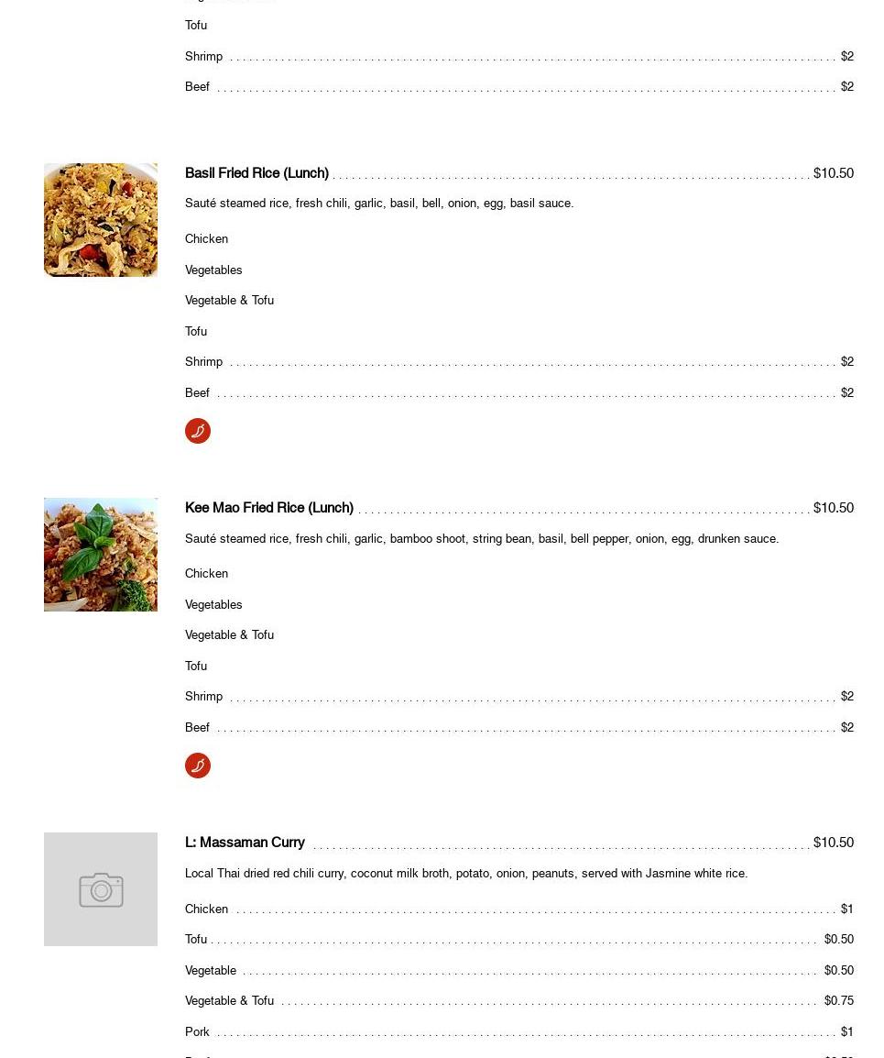
Task: Open the Basil Fried Rice photo thumbnail
Action: [x=101, y=220]
